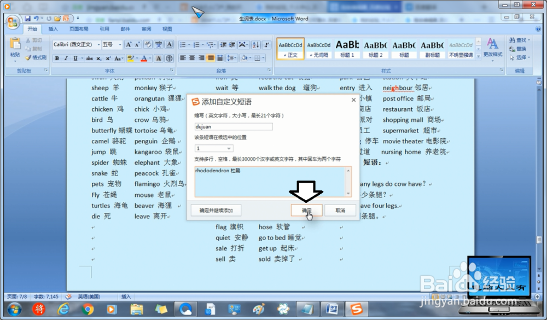Apply paragraph shading paint bucket color

point(244,58)
